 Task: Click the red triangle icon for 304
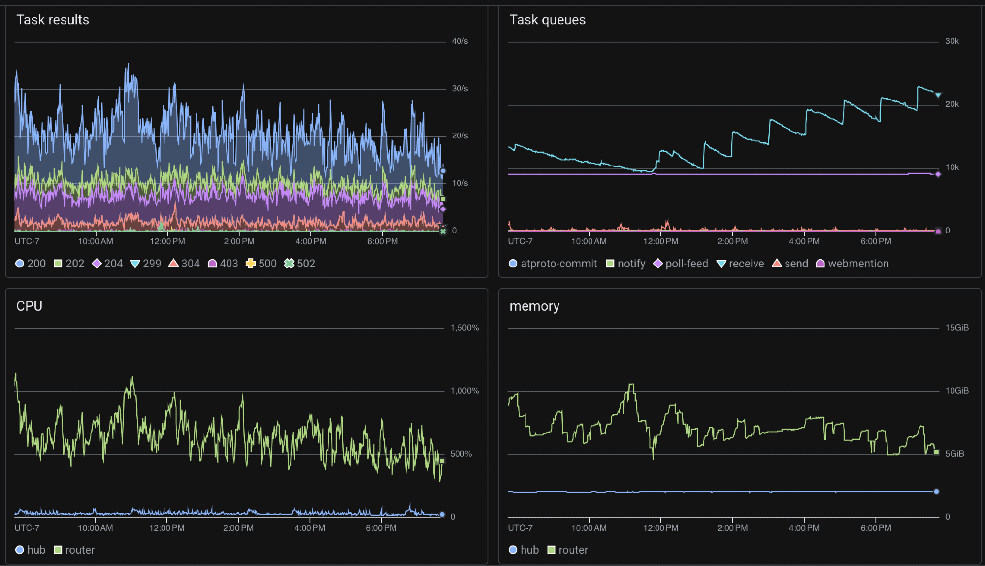pos(173,264)
